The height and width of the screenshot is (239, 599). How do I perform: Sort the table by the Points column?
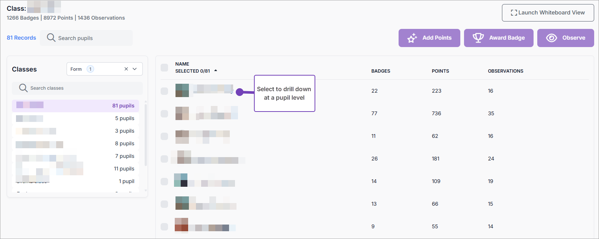tap(440, 71)
